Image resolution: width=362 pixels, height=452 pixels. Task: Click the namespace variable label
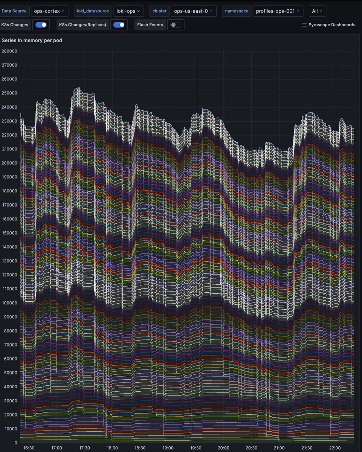pyautogui.click(x=236, y=11)
